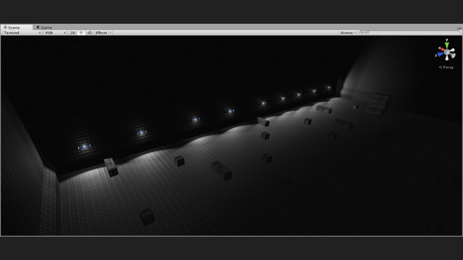Image resolution: width=463 pixels, height=260 pixels.
Task: Select the leftmost glowing wall light
Action: pyautogui.click(x=84, y=147)
